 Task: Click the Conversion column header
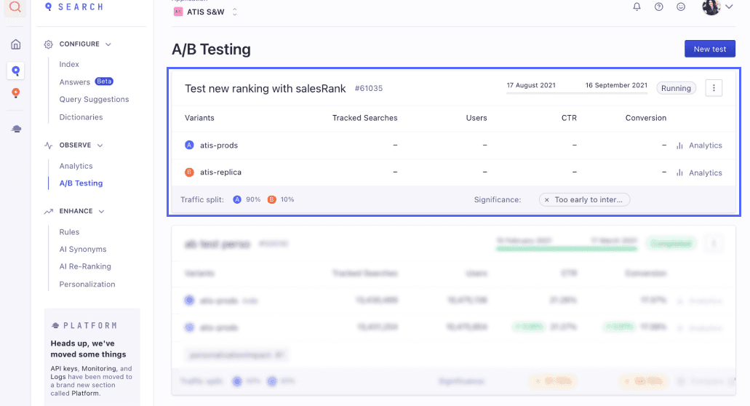(646, 118)
